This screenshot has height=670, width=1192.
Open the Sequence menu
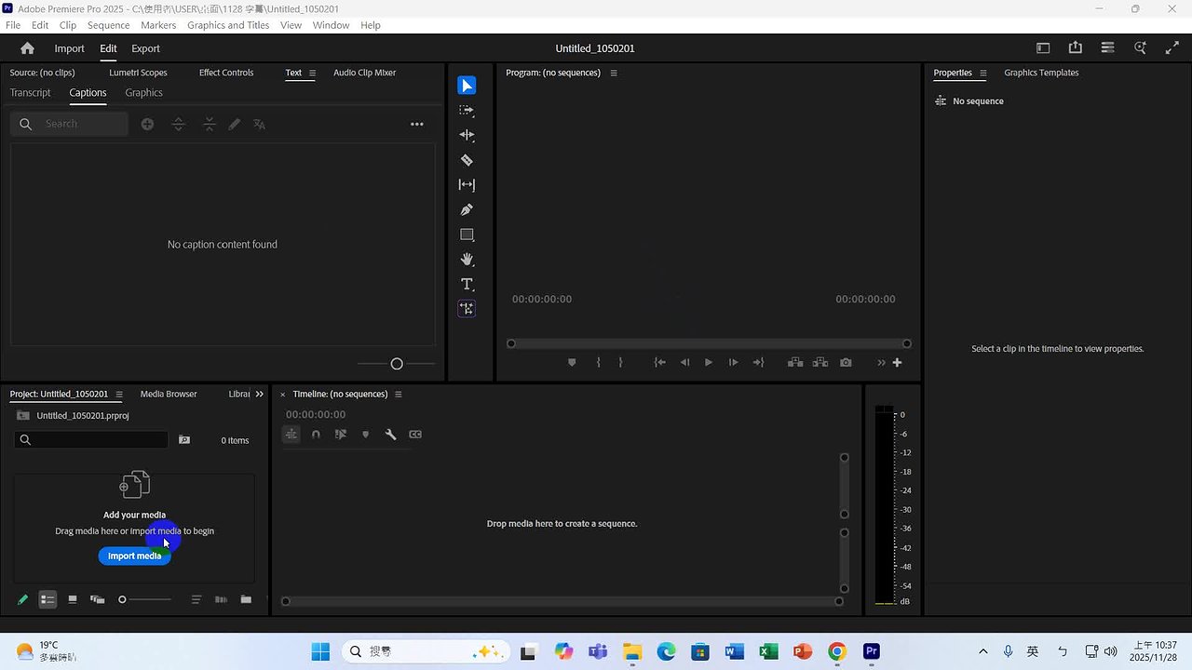point(108,25)
